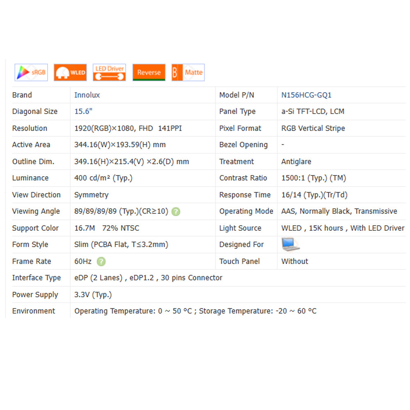Image resolution: width=410 pixels, height=410 pixels.
Task: Select the 400 cd/m² luminance value
Action: point(103,178)
